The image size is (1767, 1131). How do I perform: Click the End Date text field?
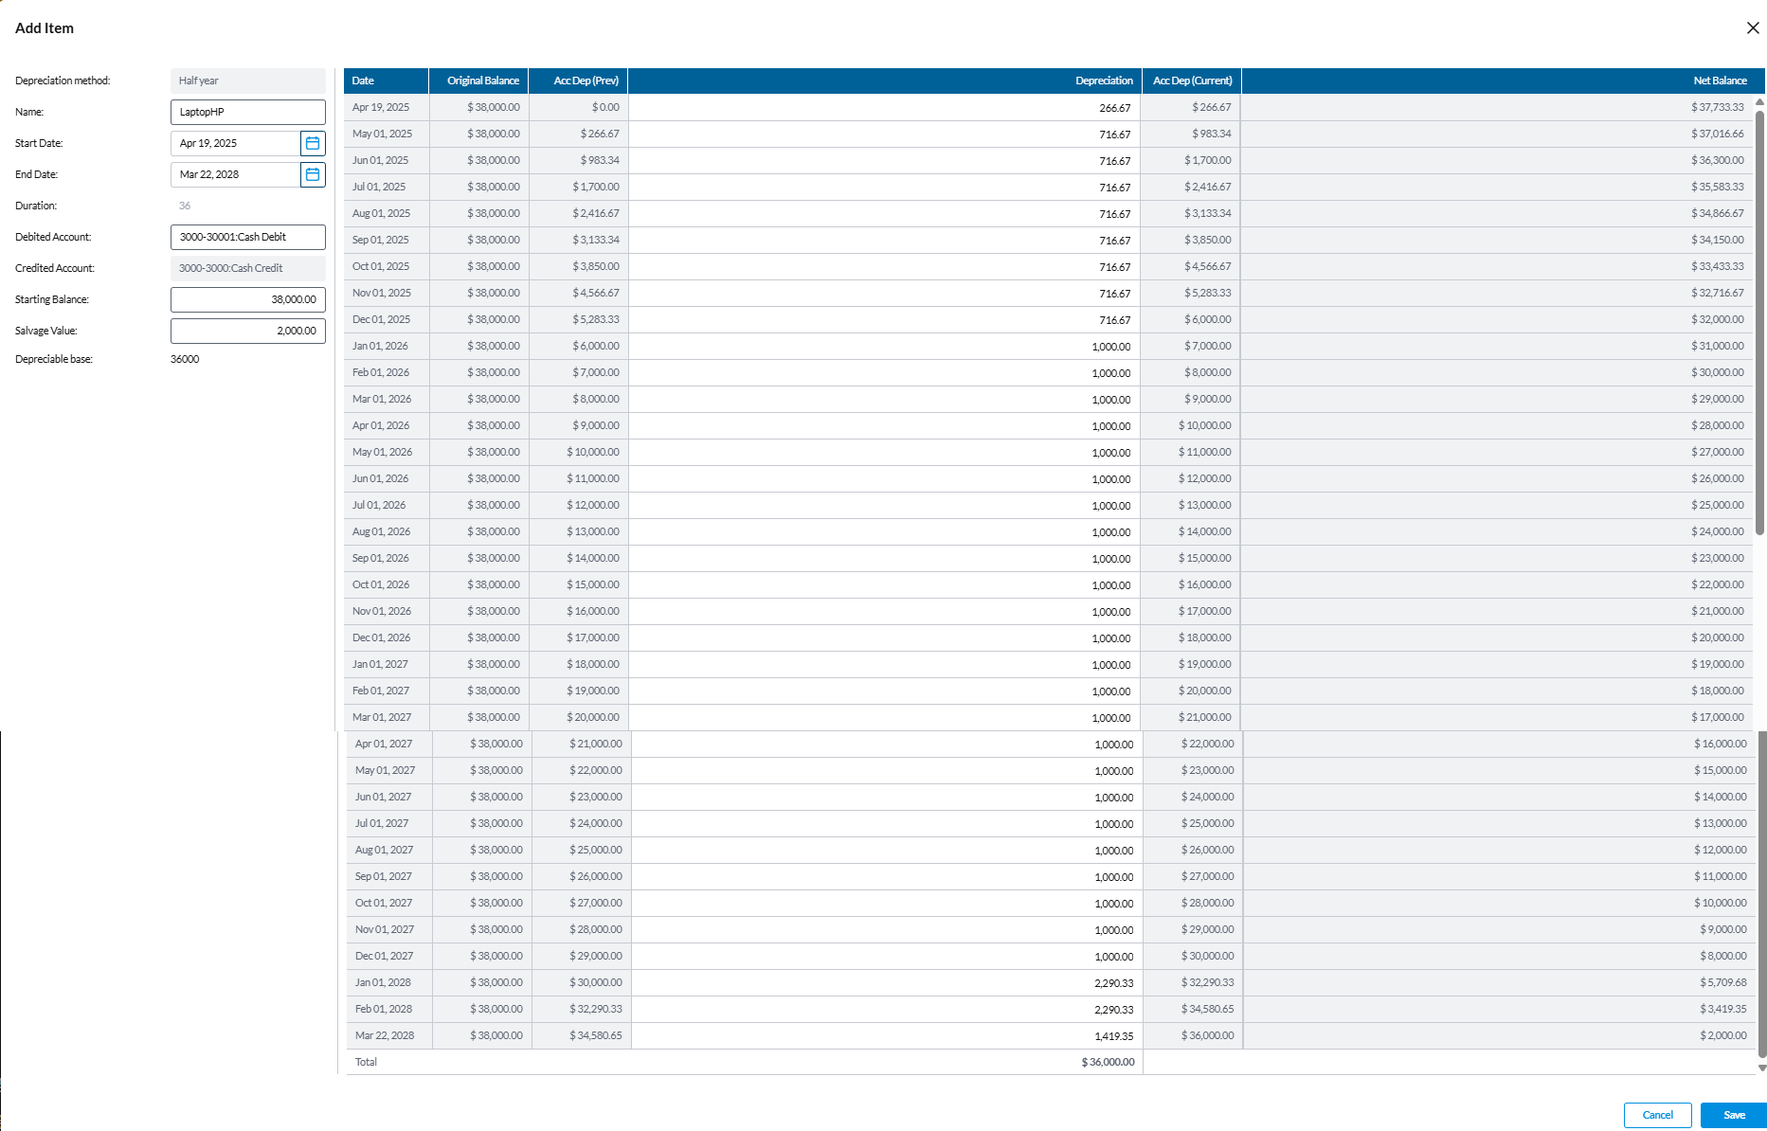click(x=235, y=174)
